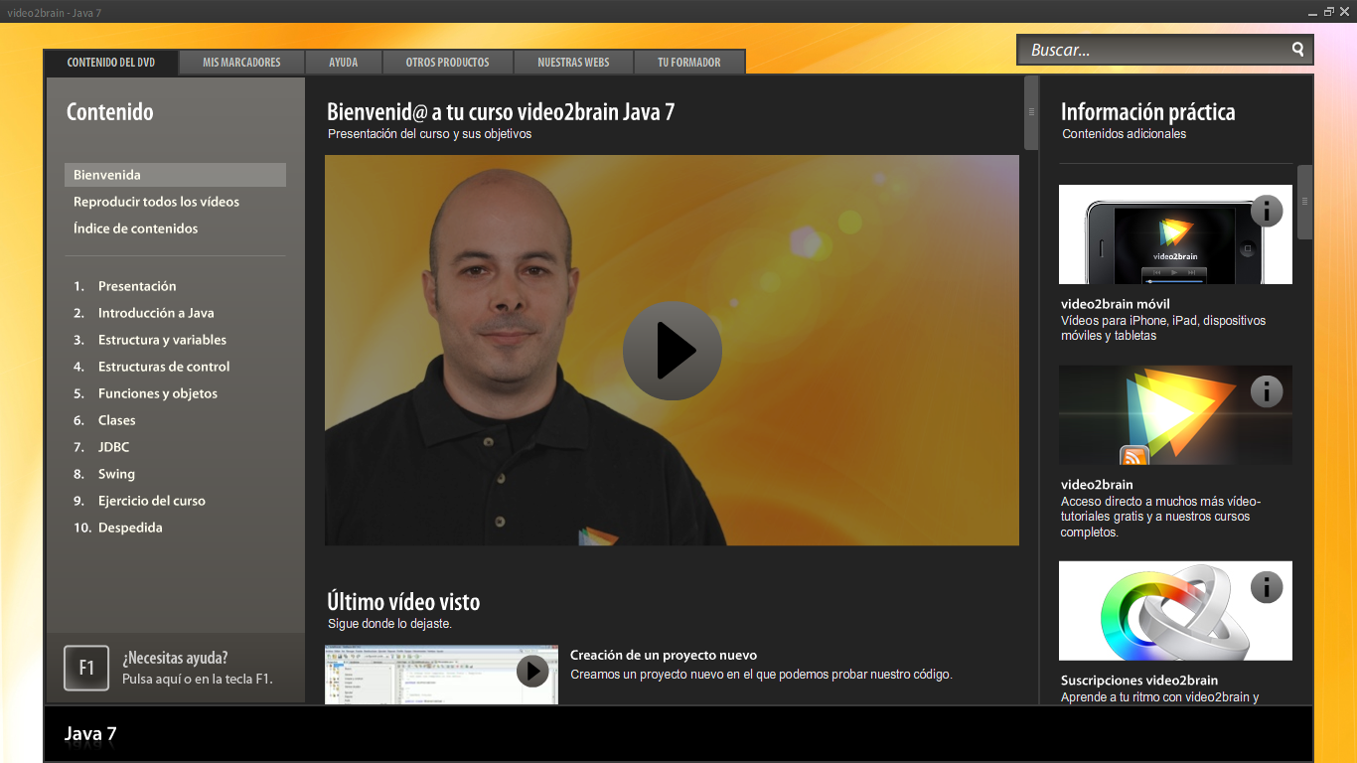Click the Información práctica panel scrollbar handle

[1304, 202]
